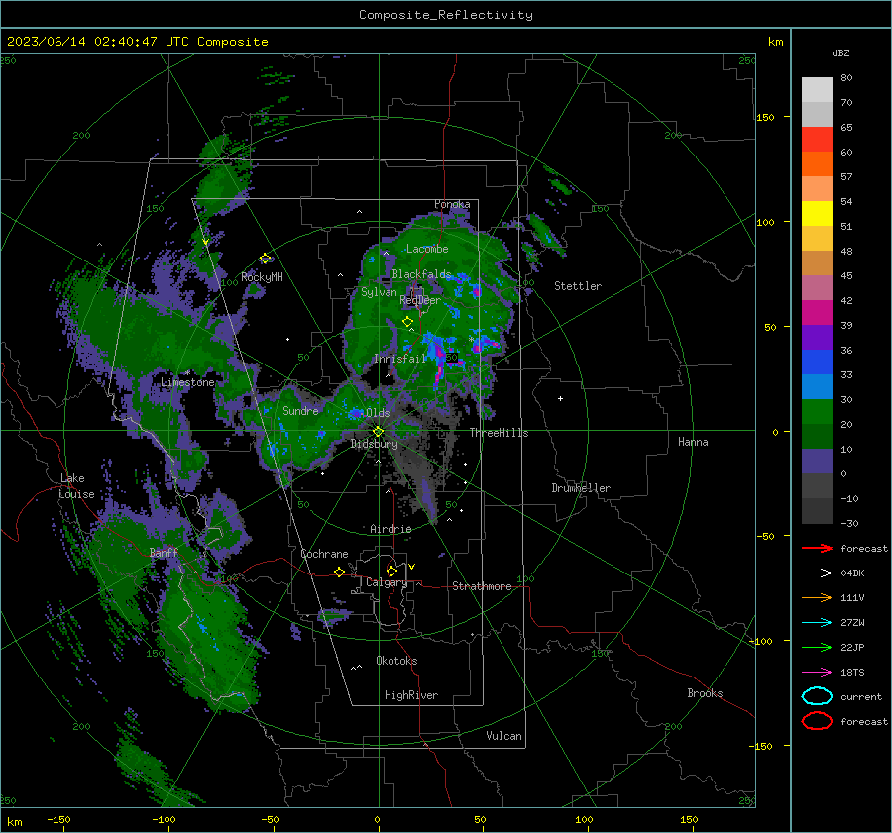Click the Sundre city label

(300, 411)
